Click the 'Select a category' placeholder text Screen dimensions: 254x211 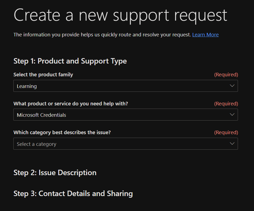[x=36, y=144]
